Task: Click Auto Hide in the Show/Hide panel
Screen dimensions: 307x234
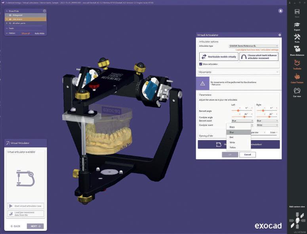Action: click(x=40, y=34)
